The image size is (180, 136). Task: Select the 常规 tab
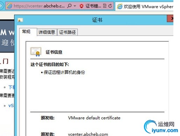coord(28,32)
